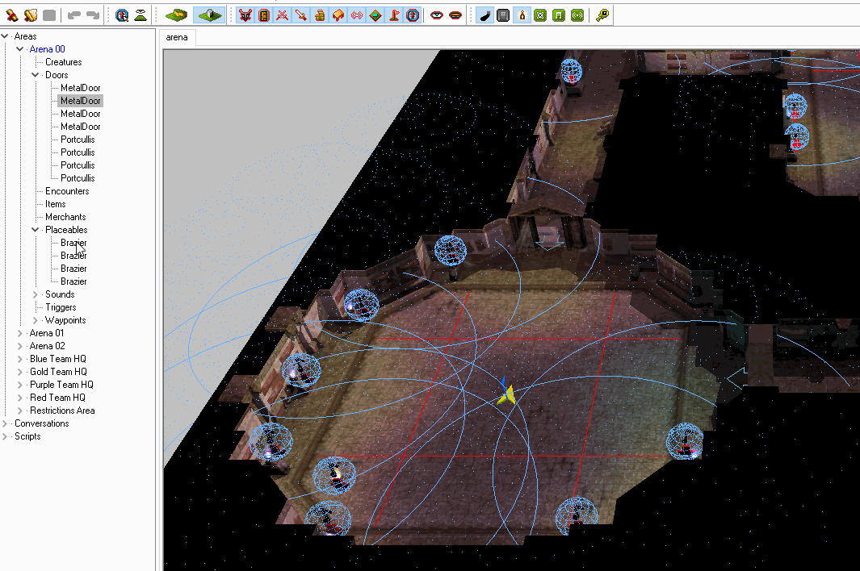Screen dimensions: 860x571
Task: Click the pyramid icon beside Select Objects
Action: coord(141,15)
